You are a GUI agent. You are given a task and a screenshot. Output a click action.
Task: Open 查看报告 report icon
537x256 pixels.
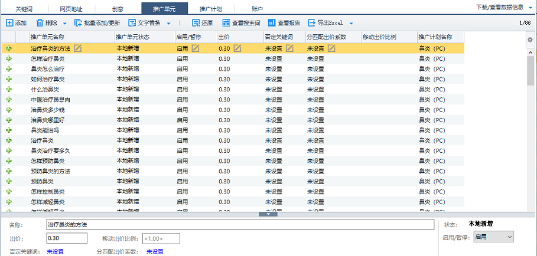pyautogui.click(x=272, y=23)
